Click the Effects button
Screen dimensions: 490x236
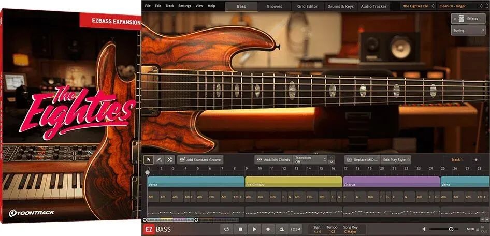point(468,19)
